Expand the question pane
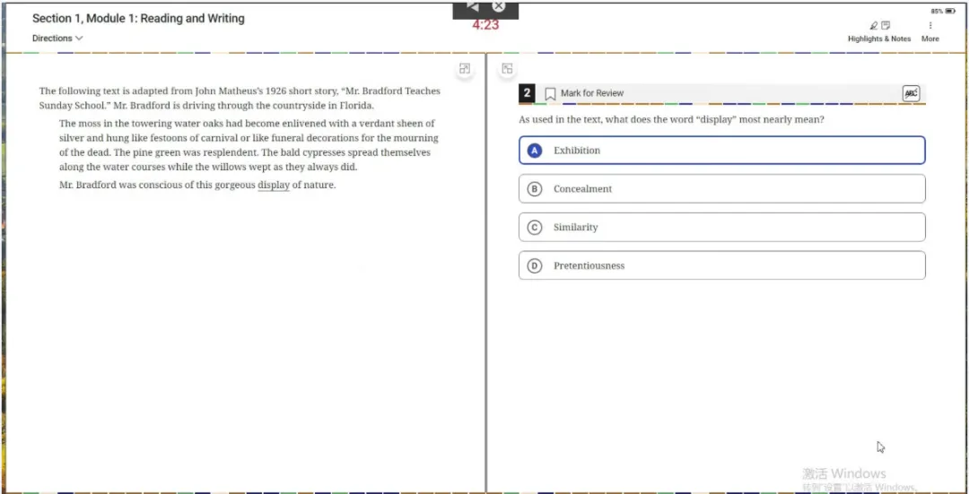 pyautogui.click(x=507, y=68)
